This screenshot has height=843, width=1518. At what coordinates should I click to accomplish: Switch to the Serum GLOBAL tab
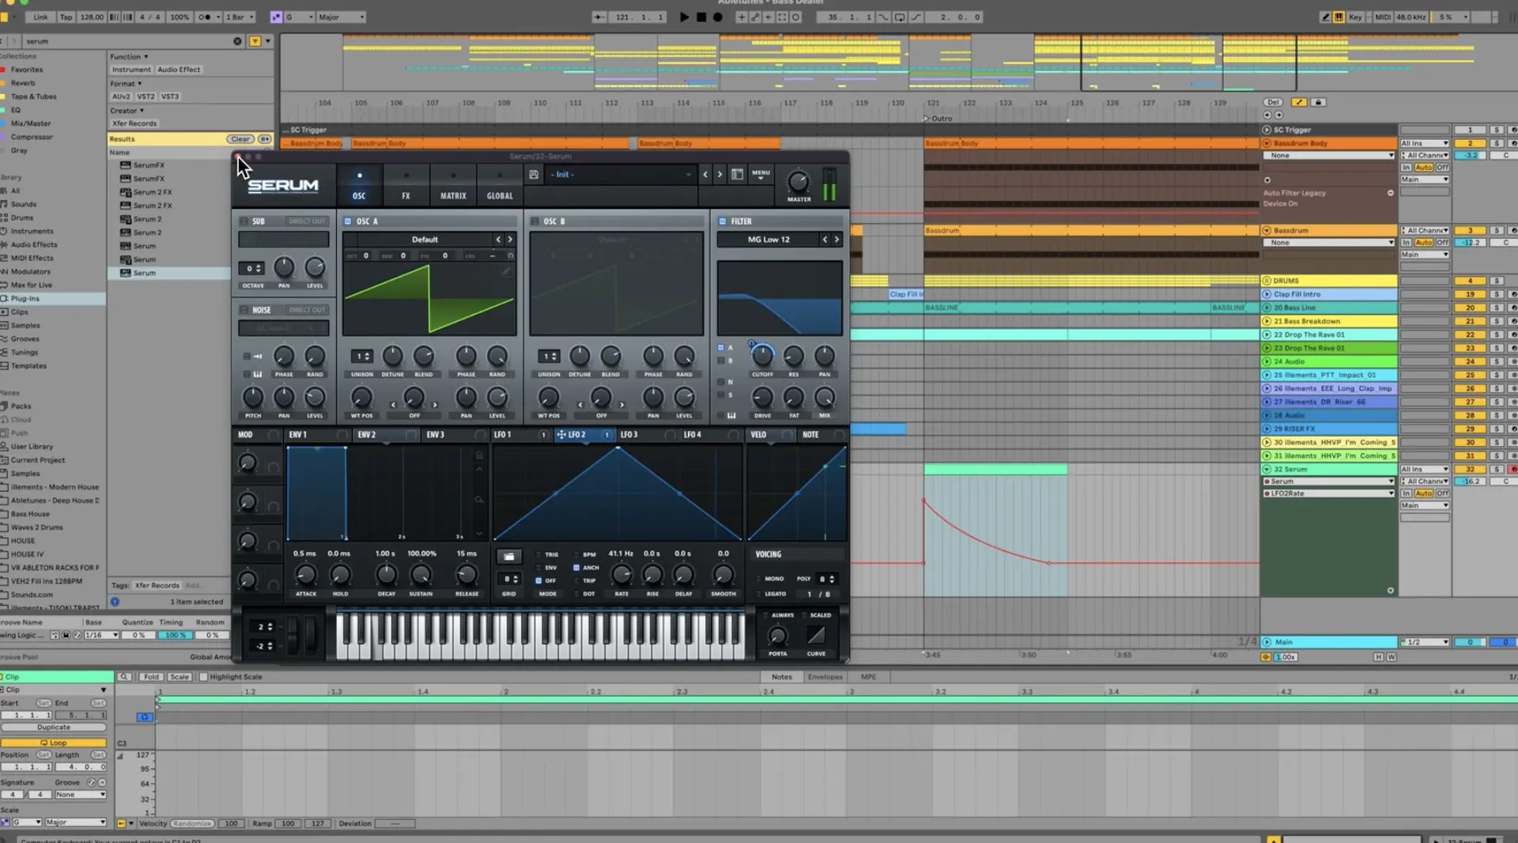point(500,185)
